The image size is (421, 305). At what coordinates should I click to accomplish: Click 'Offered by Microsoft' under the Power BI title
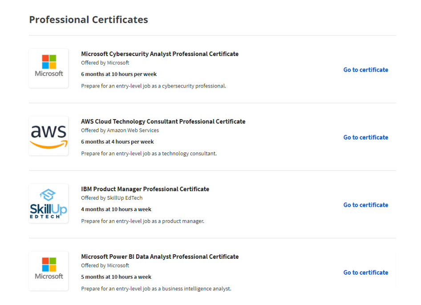(x=105, y=265)
